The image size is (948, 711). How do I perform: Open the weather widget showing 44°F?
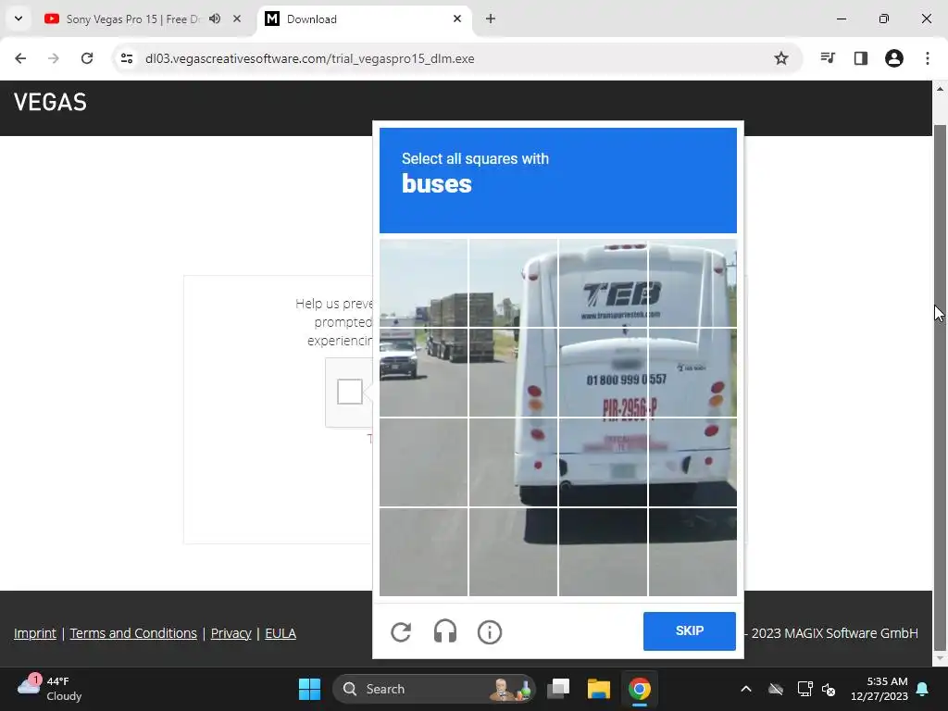(50, 689)
